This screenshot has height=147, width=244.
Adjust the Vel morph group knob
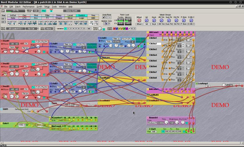(x=147, y=20)
